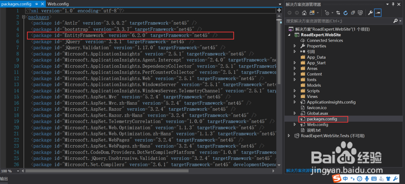Click the editor horizontal scrollbar thumb
Screen dimensions: 405x184
[x=107, y=171]
